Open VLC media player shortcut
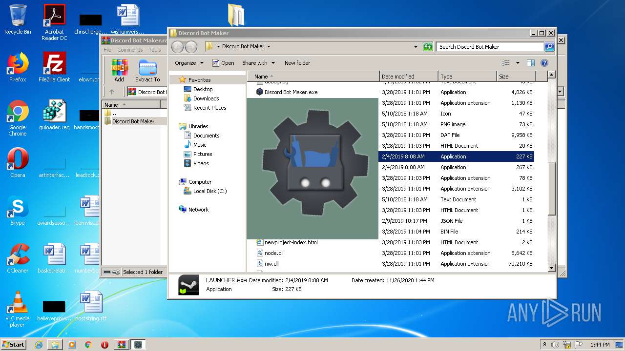 pyautogui.click(x=18, y=309)
